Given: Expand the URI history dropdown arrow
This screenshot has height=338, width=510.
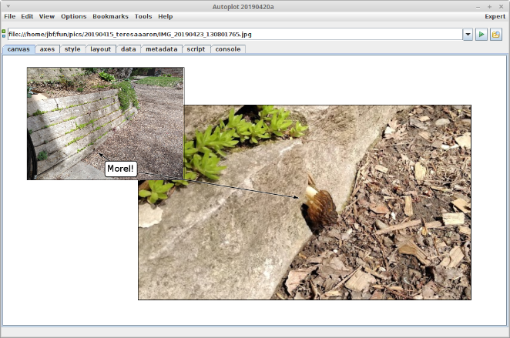Looking at the screenshot, I should [468, 34].
